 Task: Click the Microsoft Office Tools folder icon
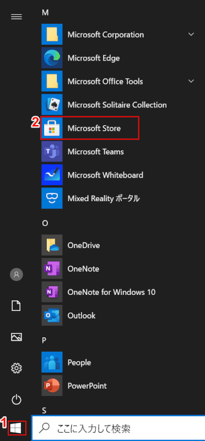[52, 81]
